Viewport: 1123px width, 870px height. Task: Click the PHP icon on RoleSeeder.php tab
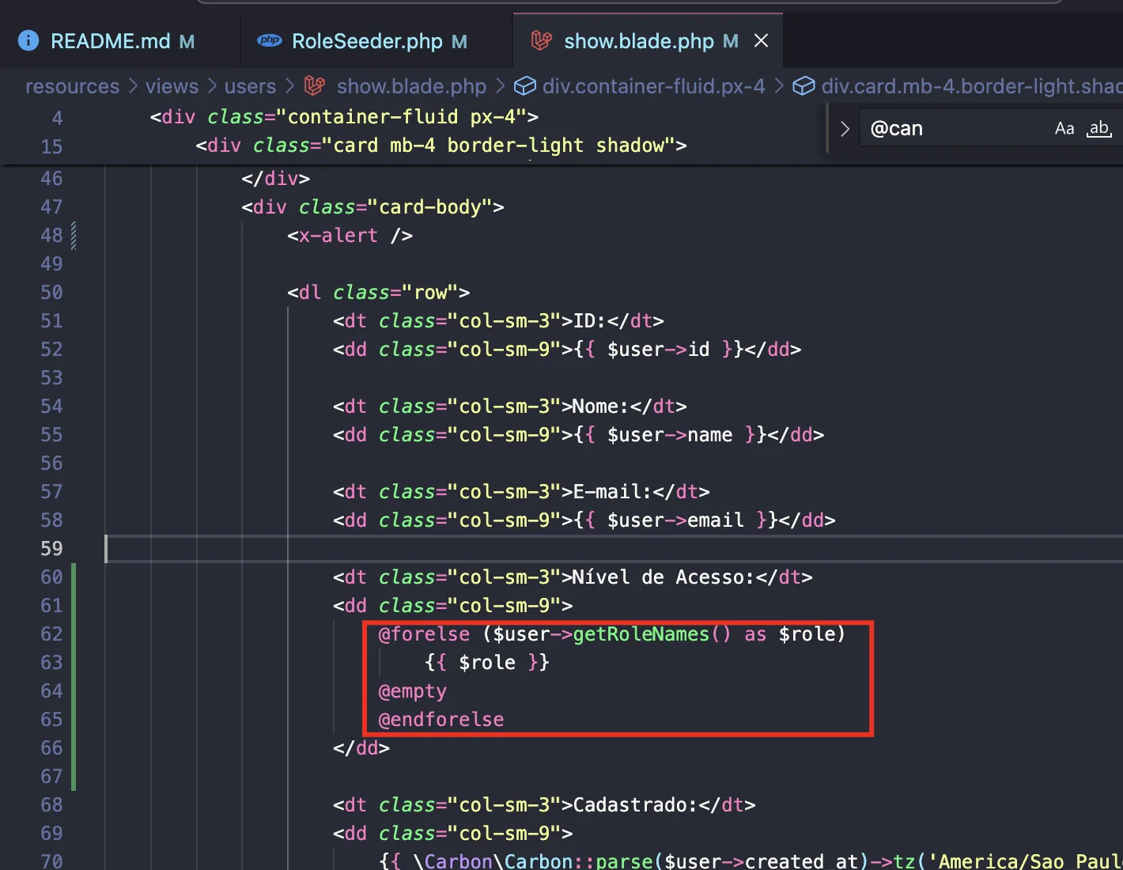point(270,40)
